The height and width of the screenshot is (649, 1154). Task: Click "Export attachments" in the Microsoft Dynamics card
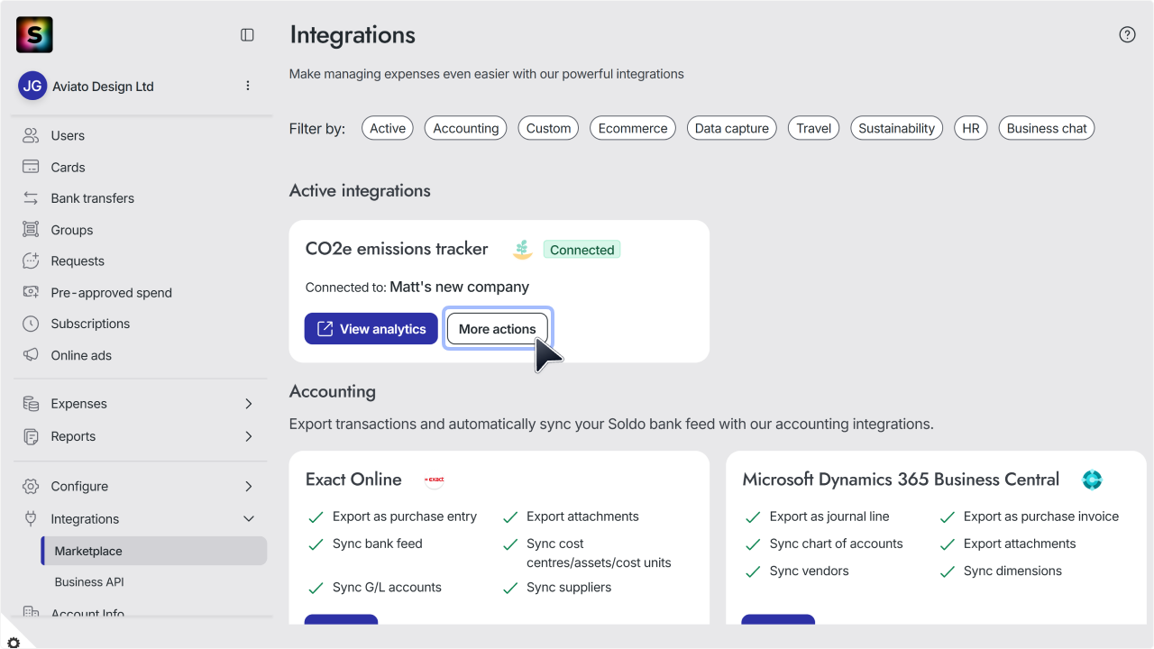(1020, 544)
